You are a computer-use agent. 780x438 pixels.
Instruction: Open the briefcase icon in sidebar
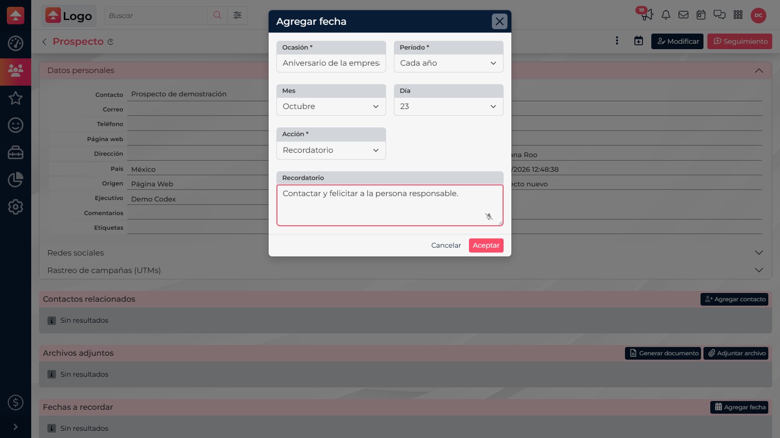pos(16,152)
